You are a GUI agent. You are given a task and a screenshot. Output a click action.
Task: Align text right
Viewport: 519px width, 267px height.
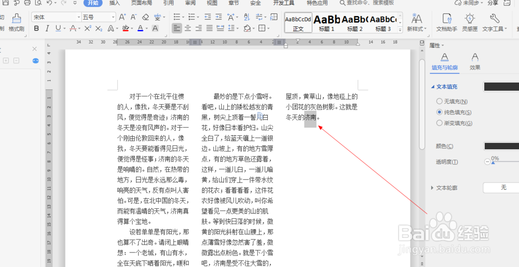click(199, 29)
